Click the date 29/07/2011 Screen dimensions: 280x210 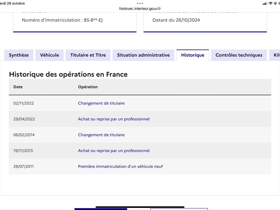coord(23,167)
